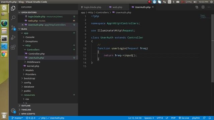Click the Visual Studio Code dock icon

point(4,47)
